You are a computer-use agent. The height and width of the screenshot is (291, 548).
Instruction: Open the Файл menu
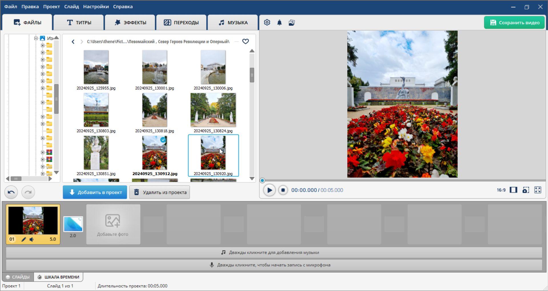coord(11,7)
